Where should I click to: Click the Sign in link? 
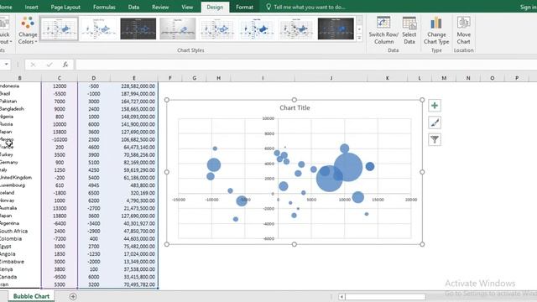[x=528, y=7]
